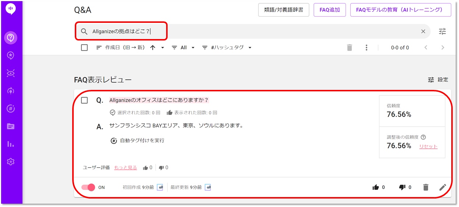
Task: Click thumbs-up in ユーザー評価 row
Action: click(145, 168)
